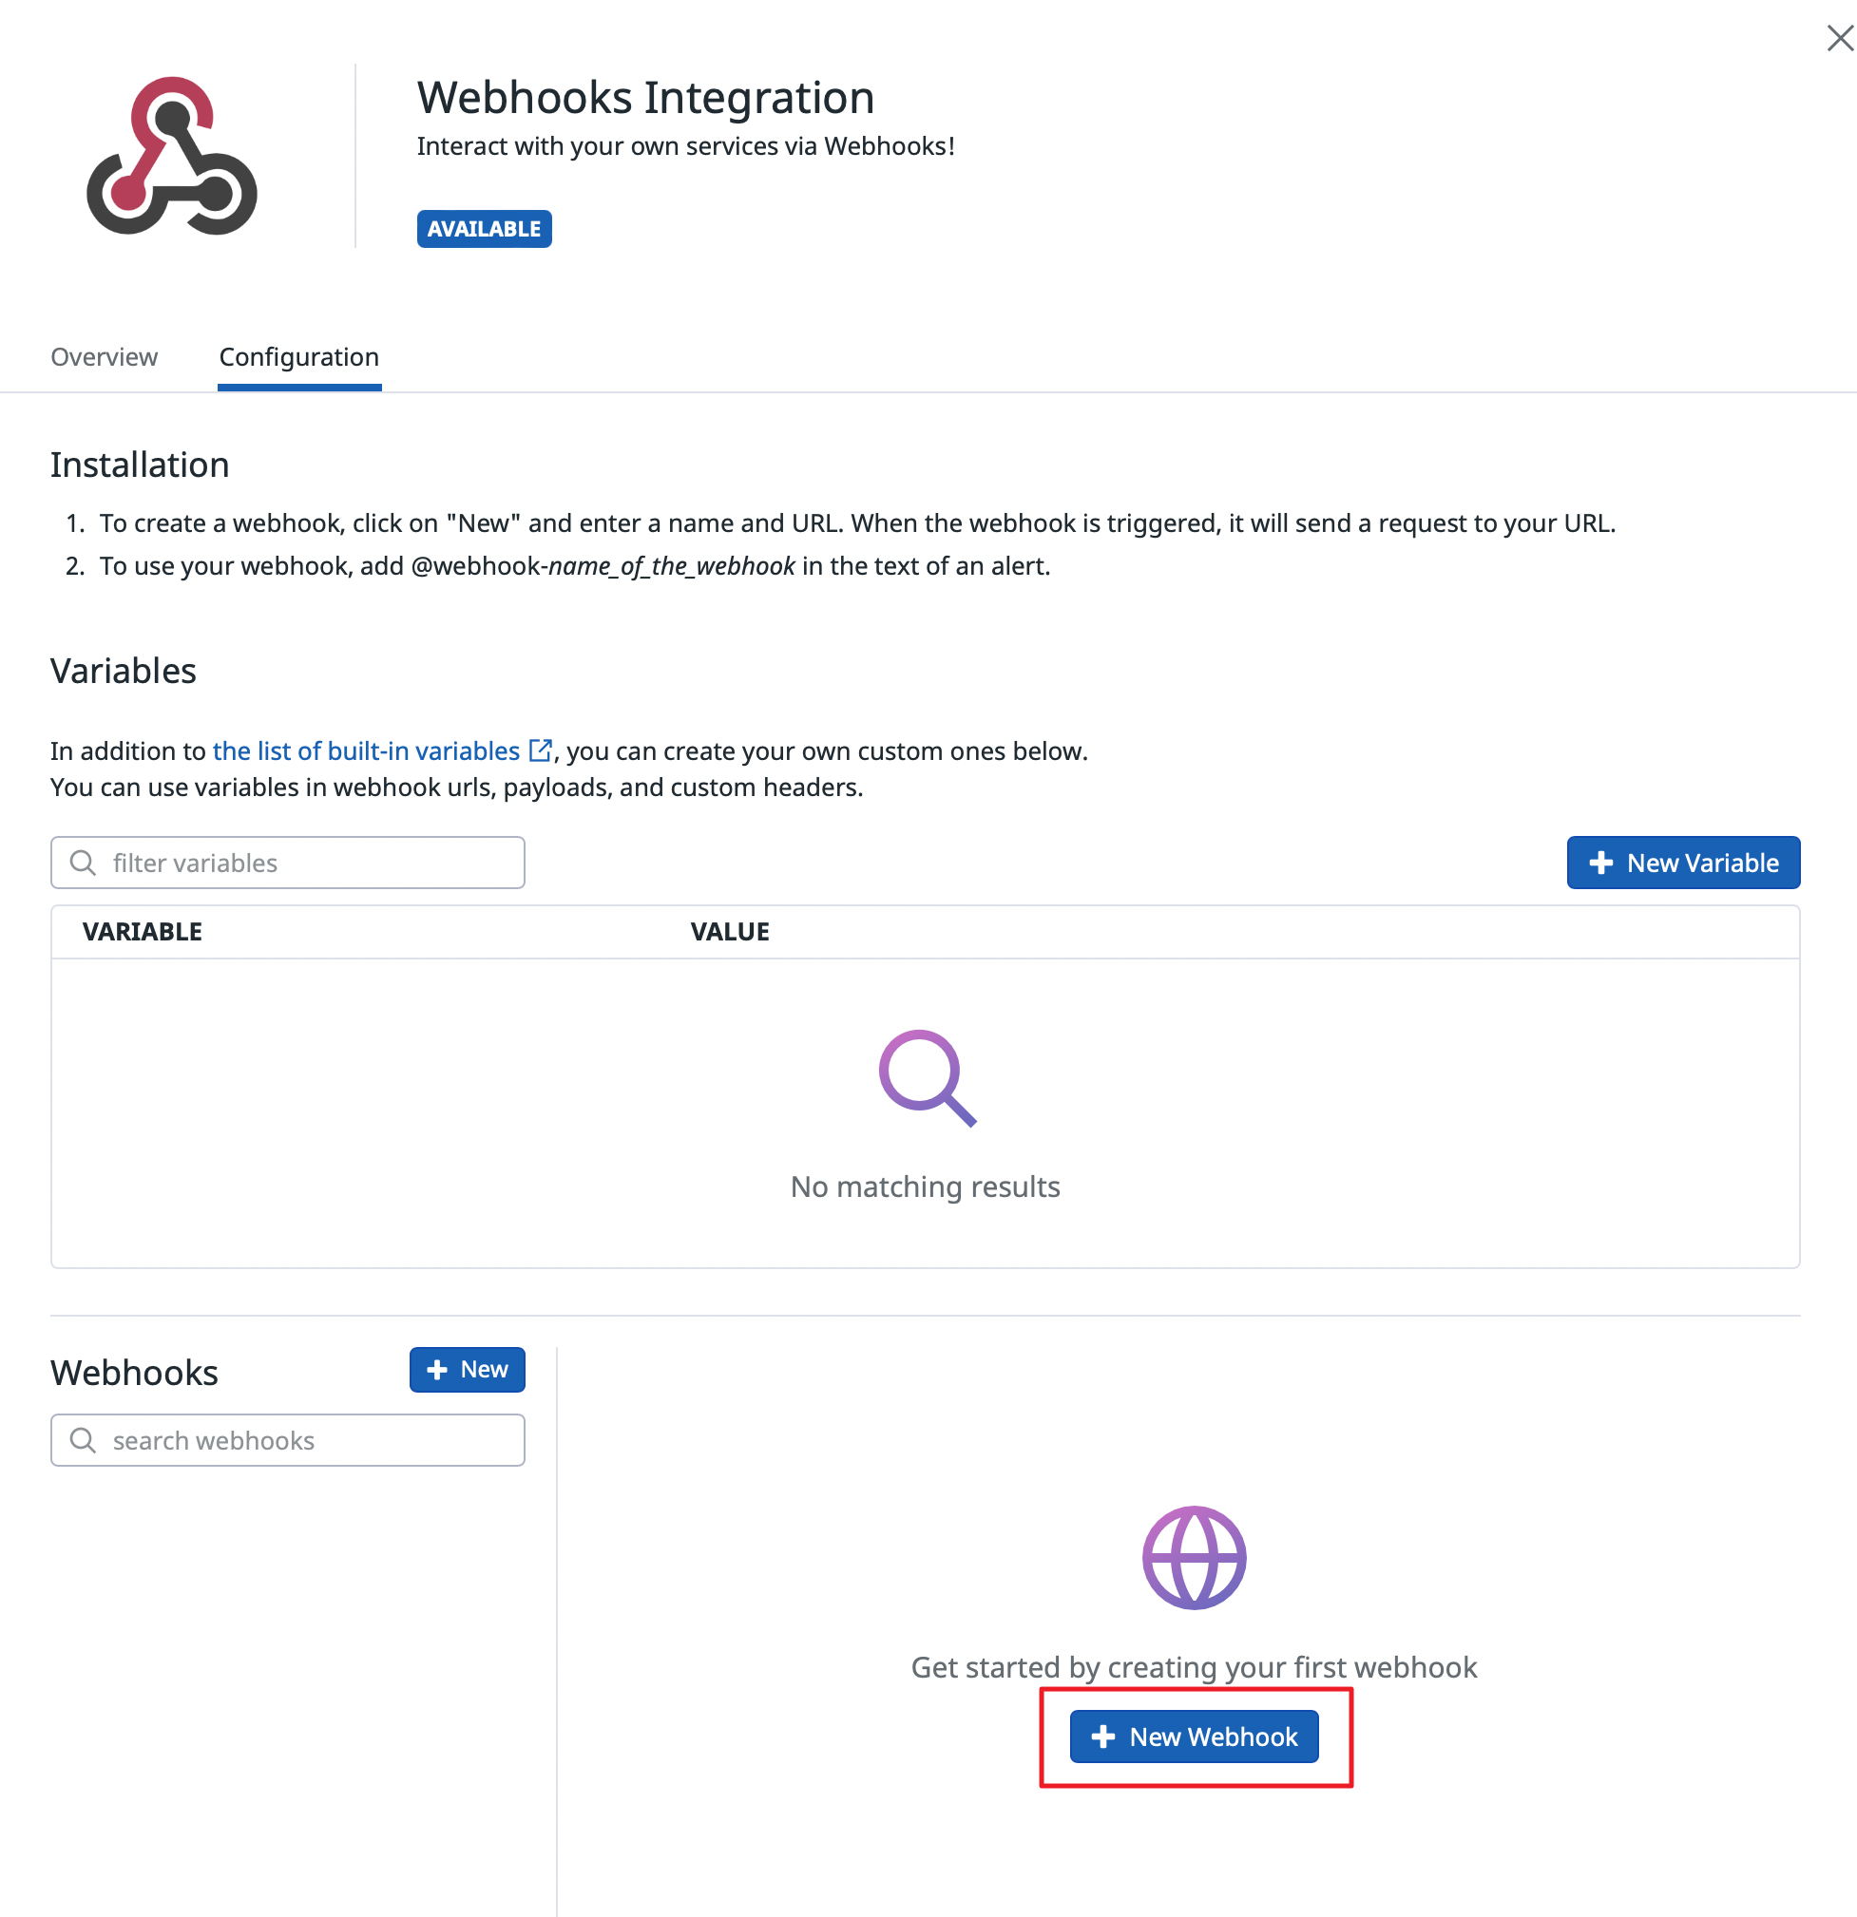Click the VARIABLE column header

pyautogui.click(x=143, y=932)
